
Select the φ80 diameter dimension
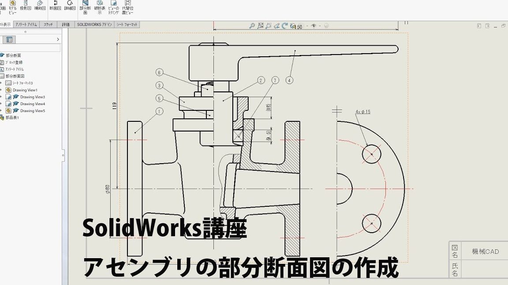coord(108,189)
